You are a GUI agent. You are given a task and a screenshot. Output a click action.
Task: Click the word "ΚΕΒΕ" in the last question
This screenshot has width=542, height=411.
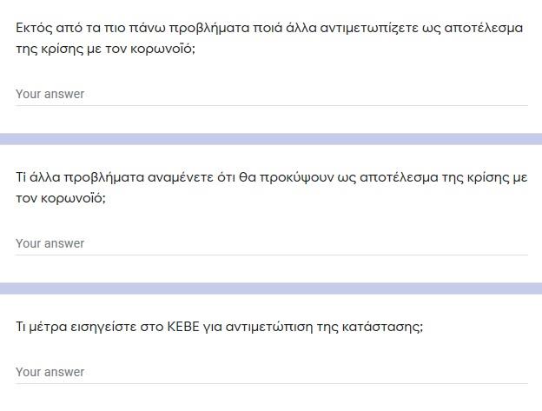183,327
